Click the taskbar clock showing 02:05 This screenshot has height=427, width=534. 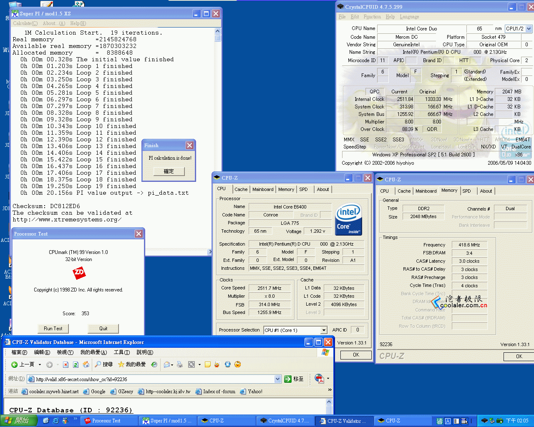pyautogui.click(x=517, y=421)
